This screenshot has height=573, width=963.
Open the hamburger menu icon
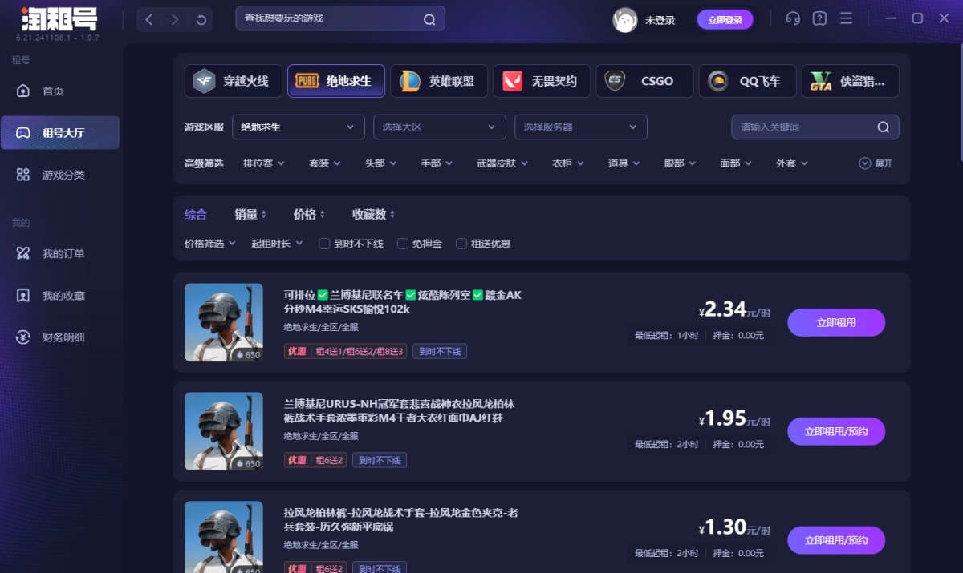[x=846, y=18]
